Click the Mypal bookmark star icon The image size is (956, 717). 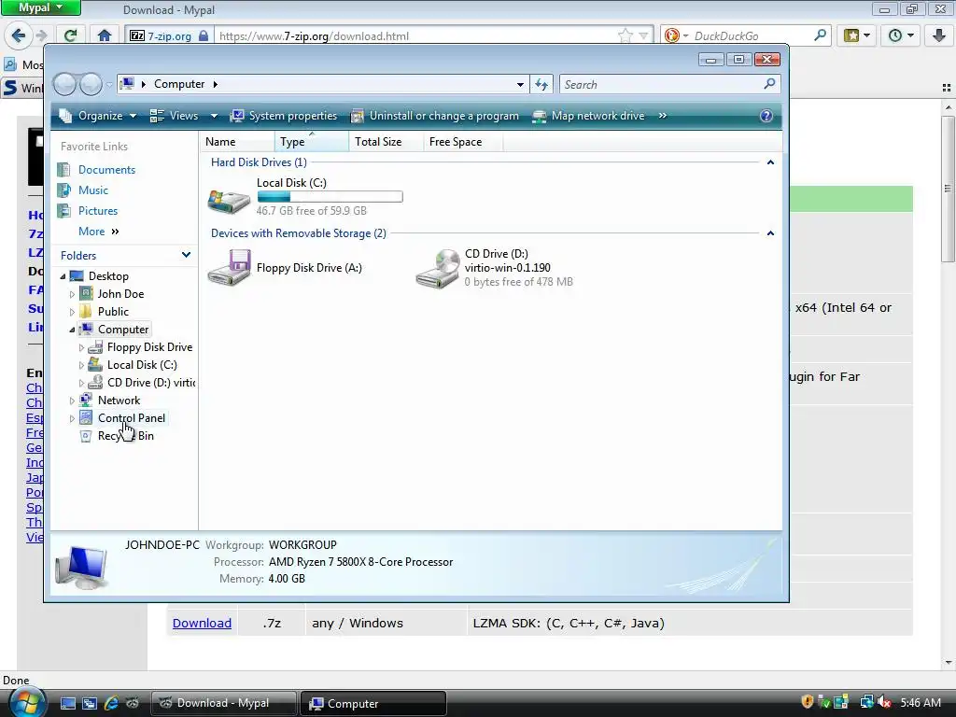point(626,35)
